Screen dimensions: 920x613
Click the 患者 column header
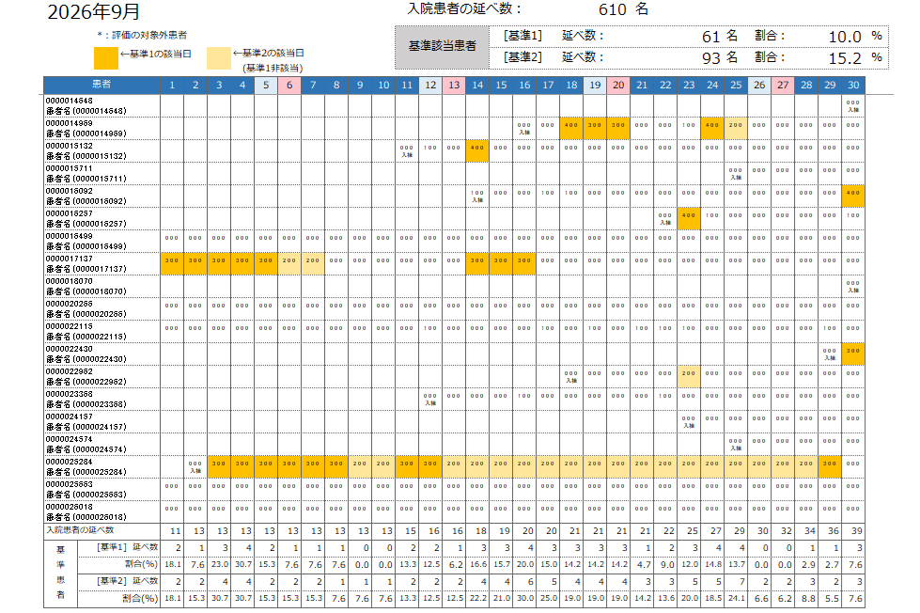[x=101, y=85]
